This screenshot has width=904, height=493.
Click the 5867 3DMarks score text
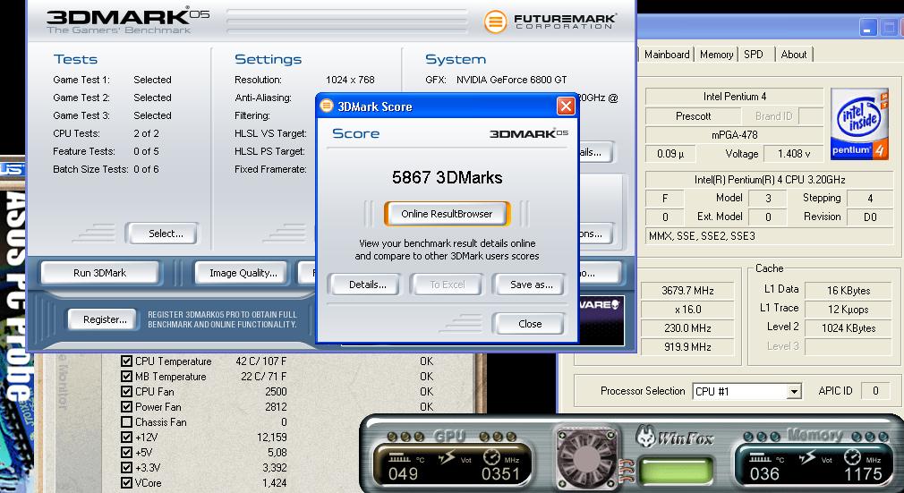[x=447, y=177]
